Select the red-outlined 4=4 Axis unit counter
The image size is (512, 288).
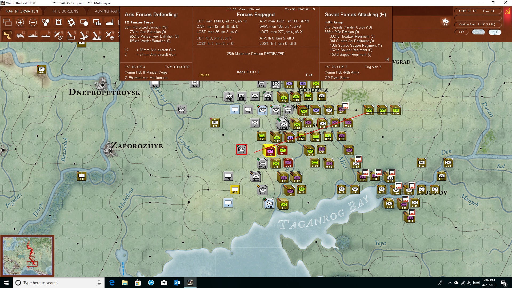coord(242,150)
